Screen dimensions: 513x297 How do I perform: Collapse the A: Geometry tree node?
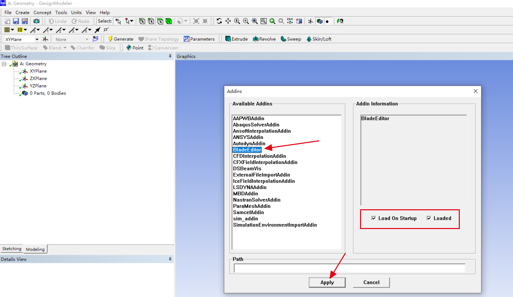(x=4, y=64)
